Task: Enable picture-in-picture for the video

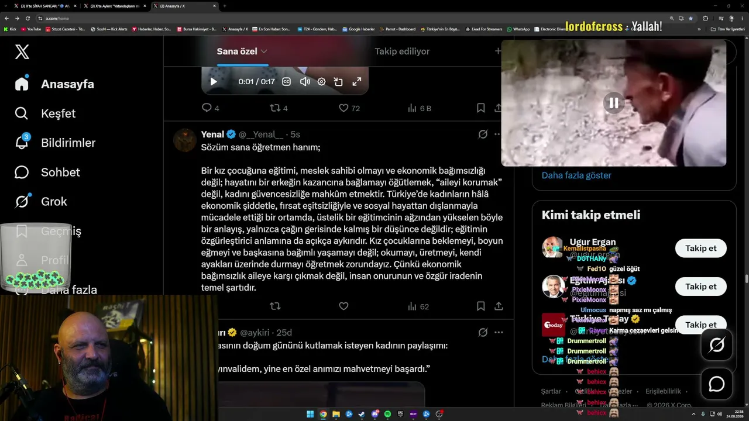Action: click(338, 82)
